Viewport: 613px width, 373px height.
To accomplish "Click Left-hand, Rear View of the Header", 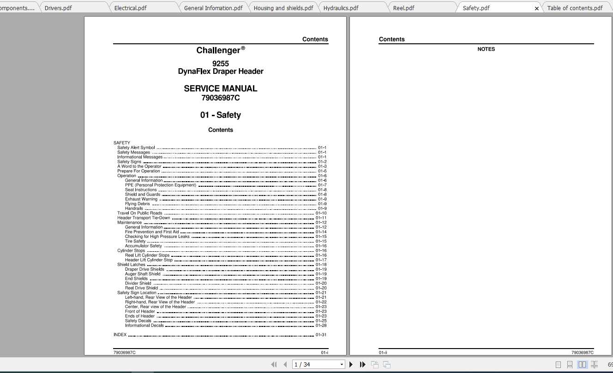I will [x=226, y=297].
